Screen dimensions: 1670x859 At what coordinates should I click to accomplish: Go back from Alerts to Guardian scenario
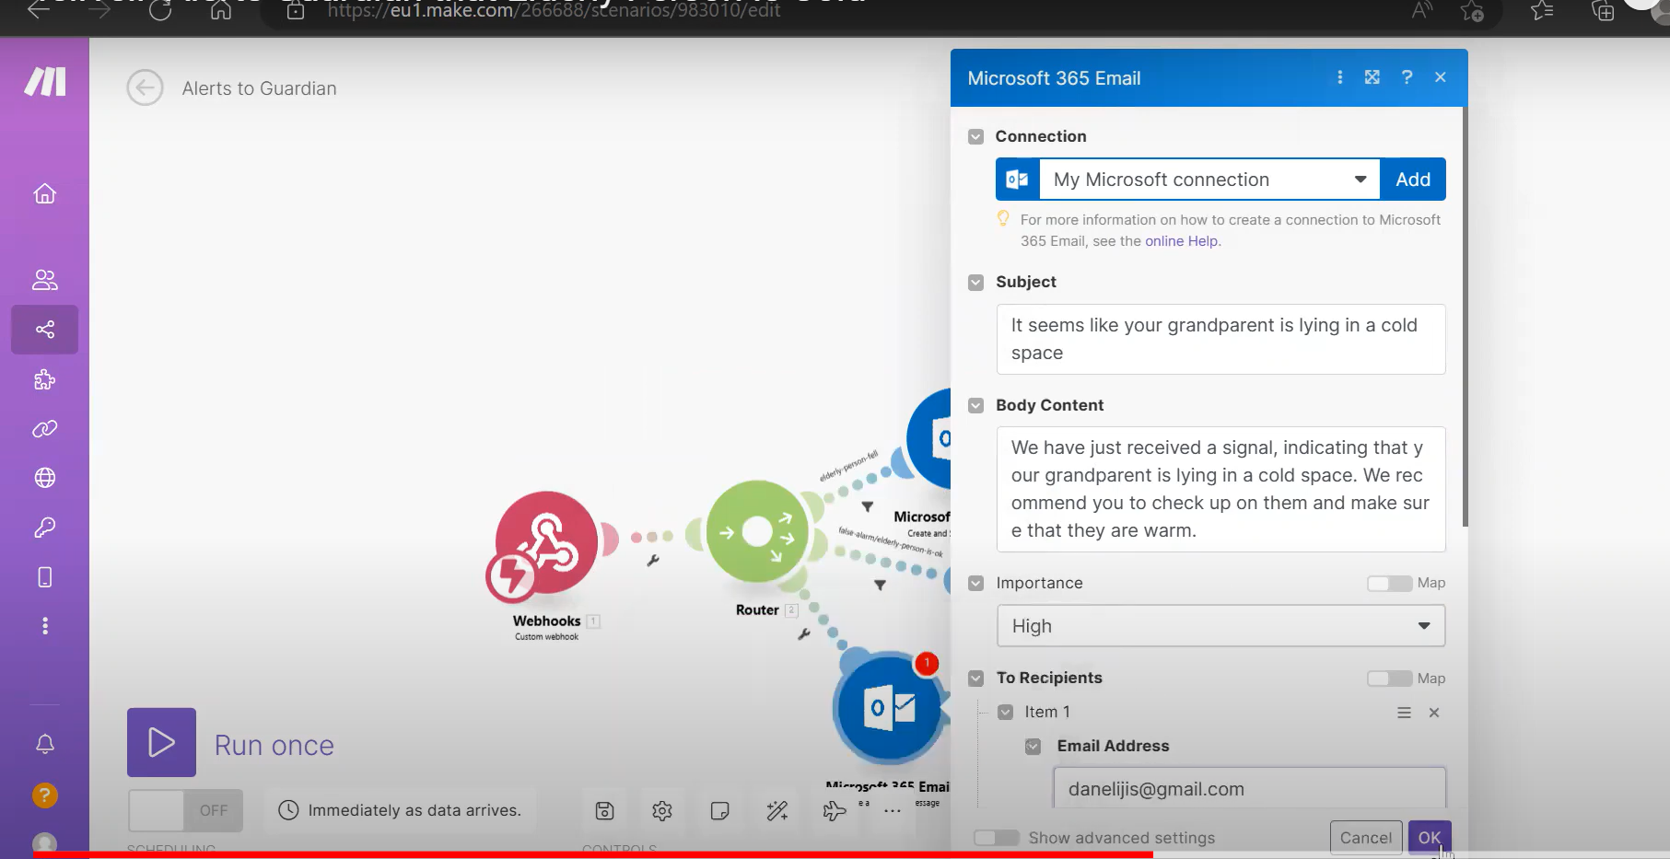point(145,88)
